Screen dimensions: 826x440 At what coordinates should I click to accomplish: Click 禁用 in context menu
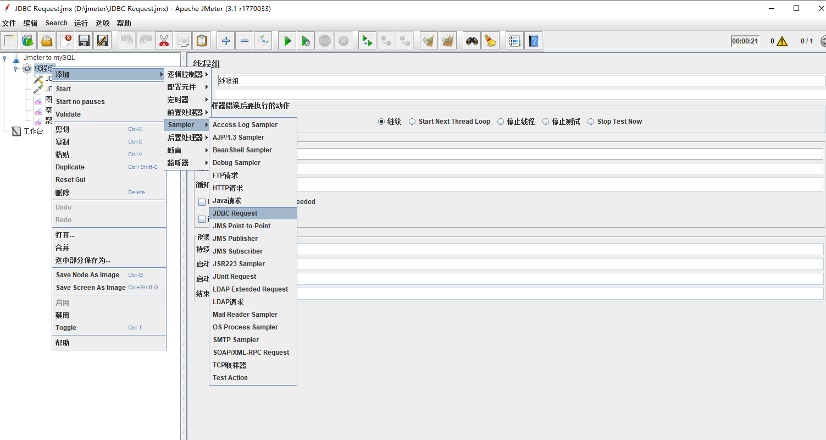pyautogui.click(x=109, y=315)
